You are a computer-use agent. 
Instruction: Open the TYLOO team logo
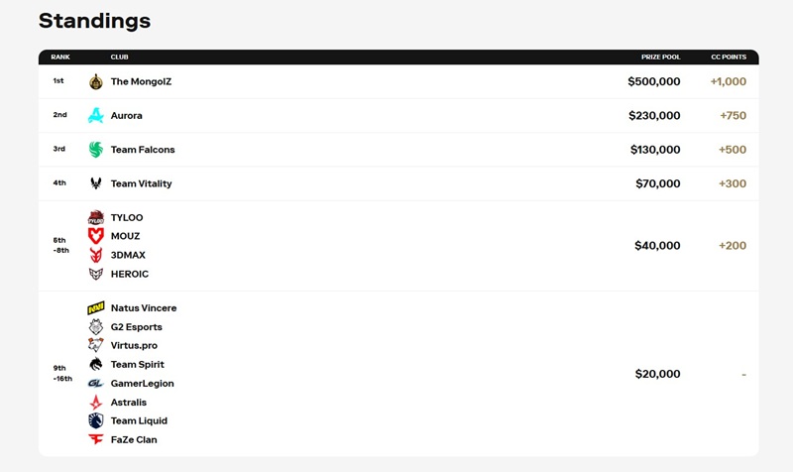point(96,217)
